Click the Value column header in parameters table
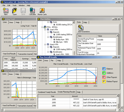The height and width of the screenshot is (112, 124). click(106, 36)
